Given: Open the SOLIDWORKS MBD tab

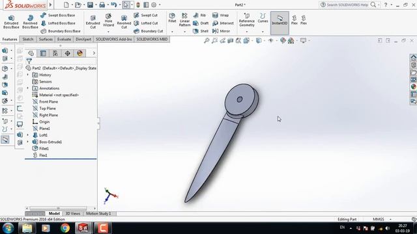Looking at the screenshot, I should (152, 39).
